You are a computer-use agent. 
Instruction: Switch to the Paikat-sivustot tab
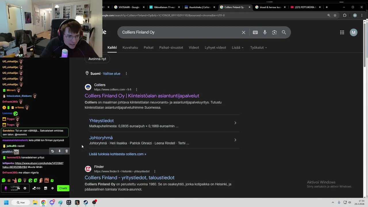171,48
